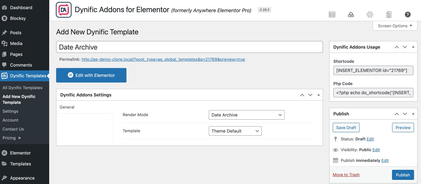Click the Blocksy sidebar icon
Viewport: 421px width, 184px height.
[4, 18]
